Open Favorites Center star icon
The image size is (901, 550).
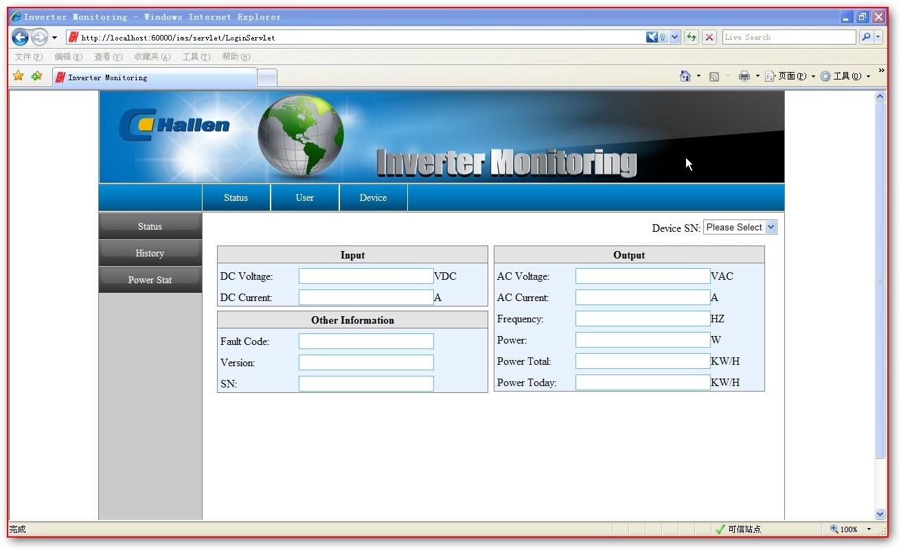click(x=19, y=76)
